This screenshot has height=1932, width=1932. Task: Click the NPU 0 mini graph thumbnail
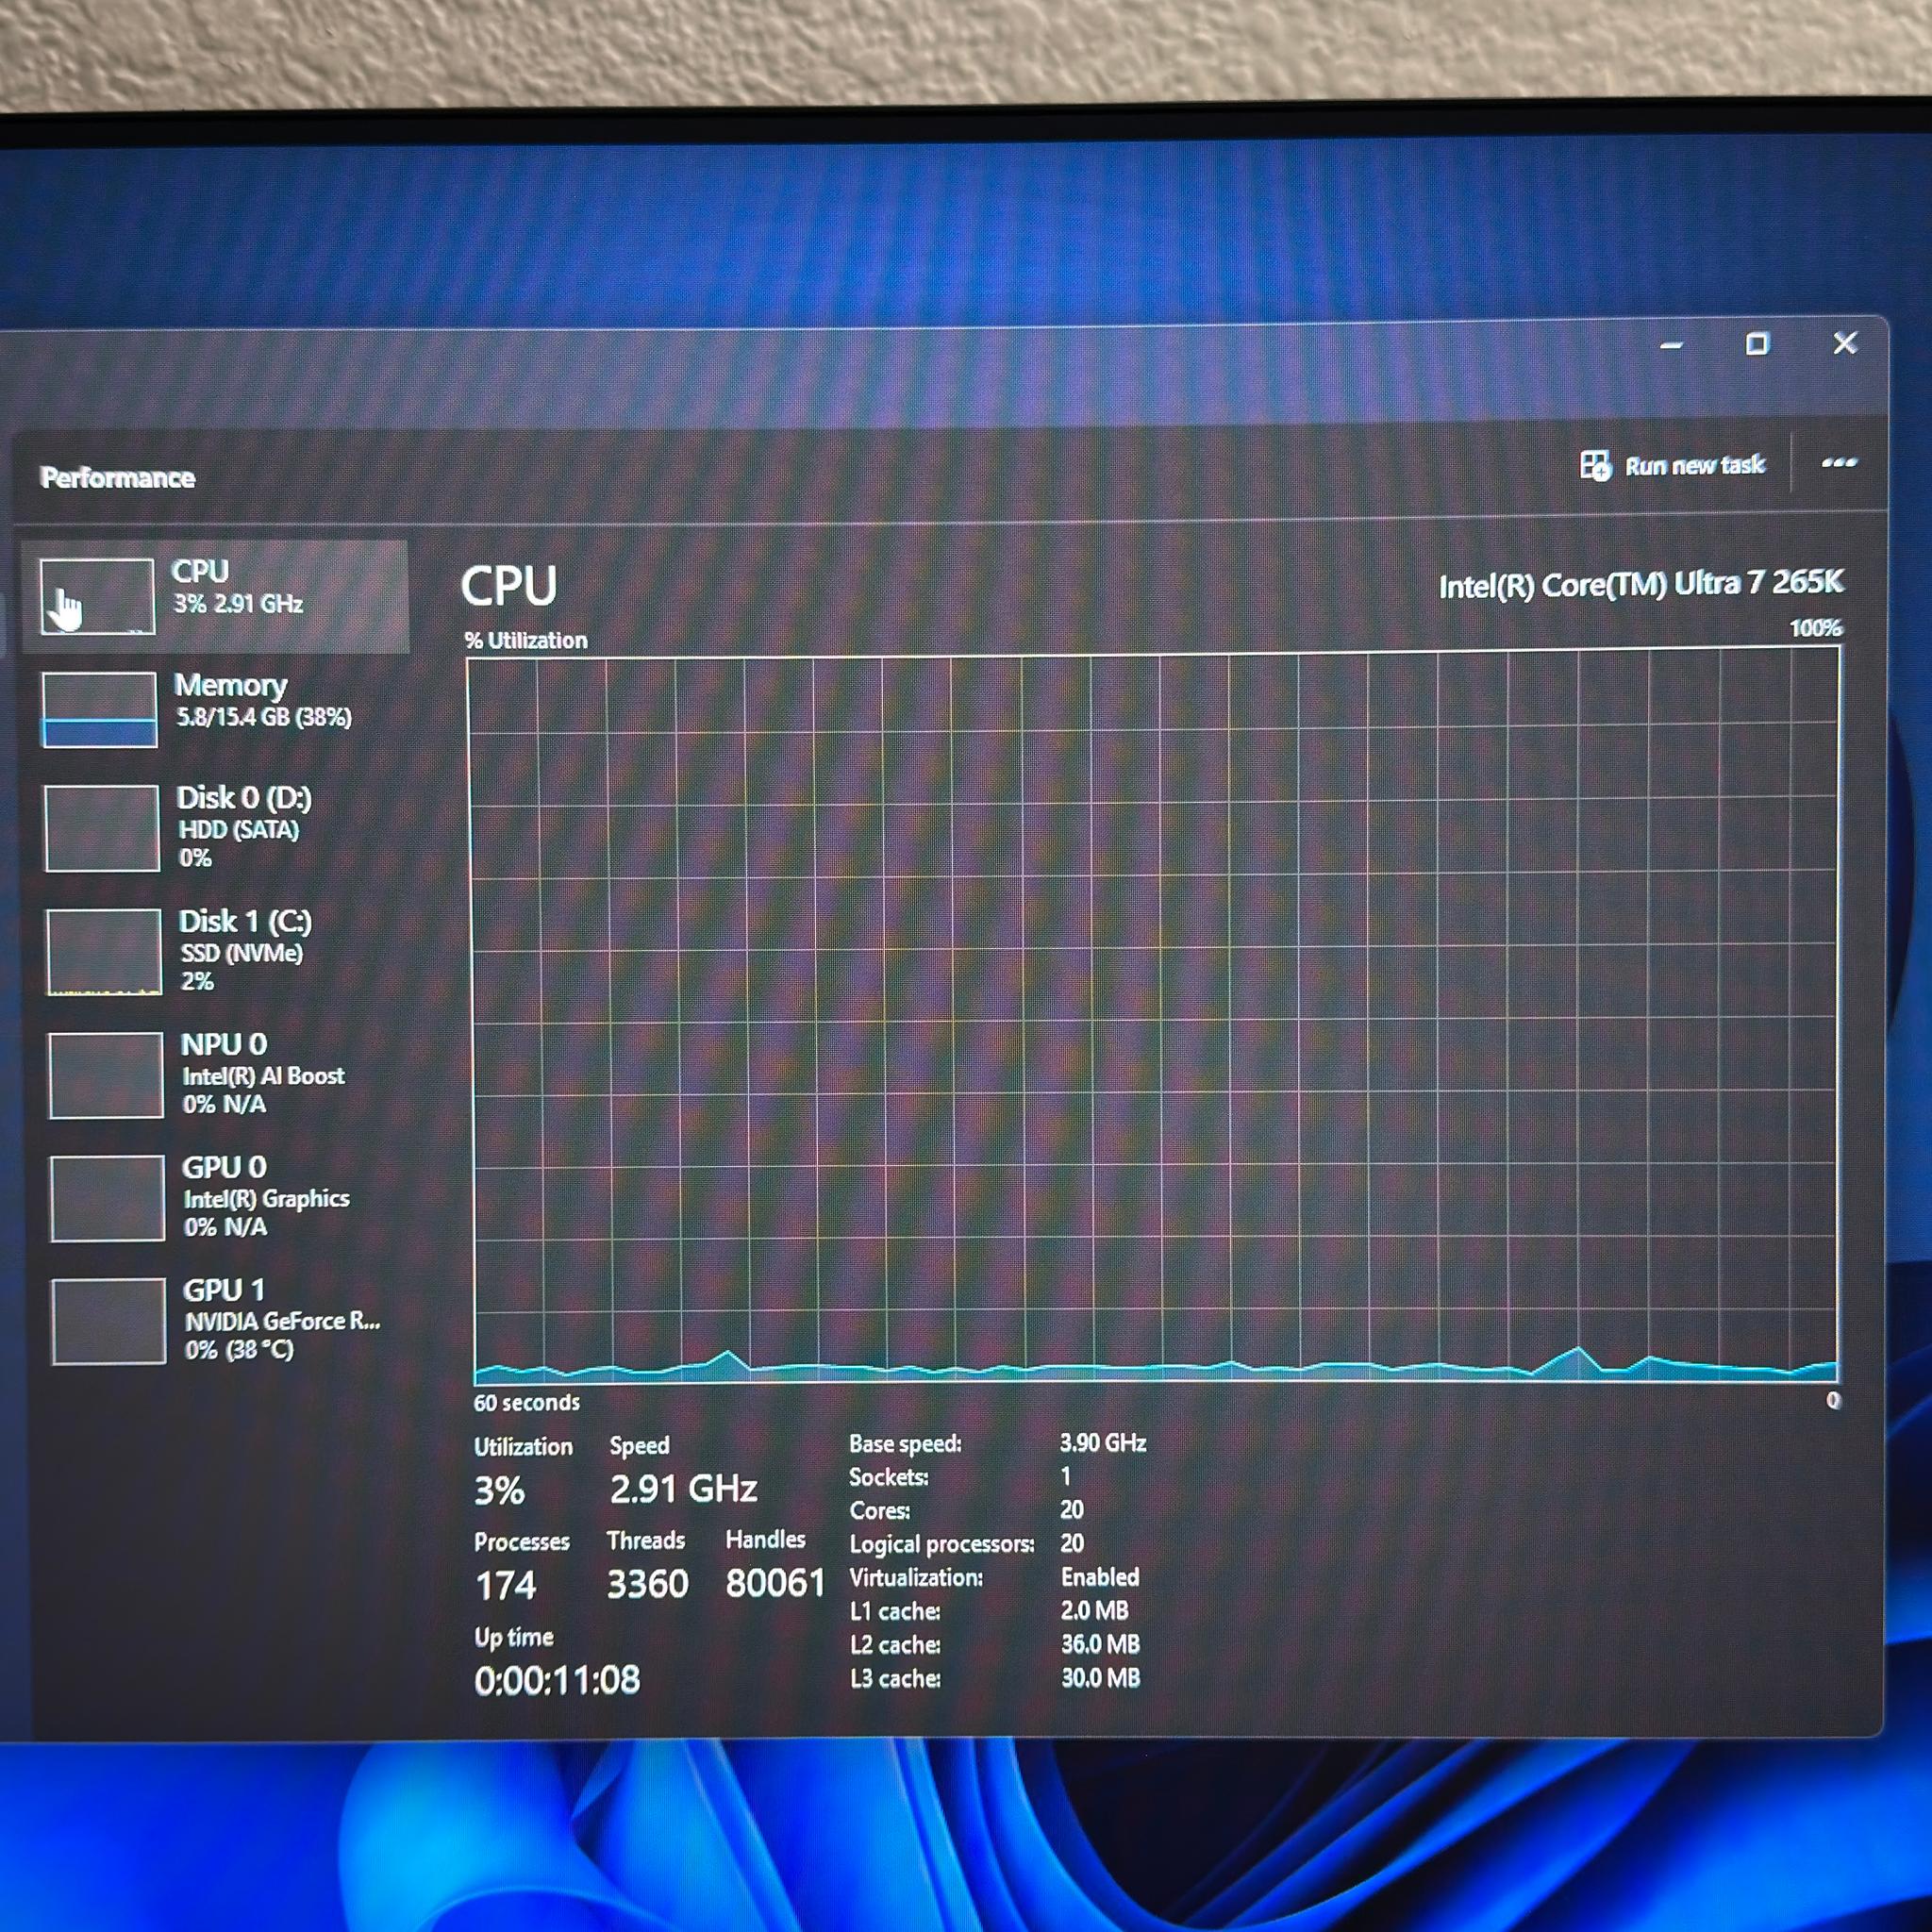(x=106, y=1075)
